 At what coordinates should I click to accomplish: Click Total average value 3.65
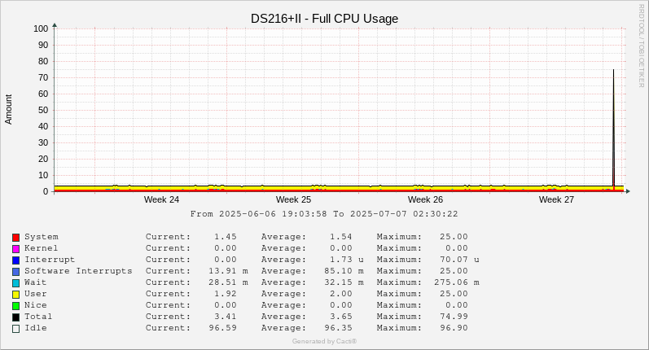[341, 317]
